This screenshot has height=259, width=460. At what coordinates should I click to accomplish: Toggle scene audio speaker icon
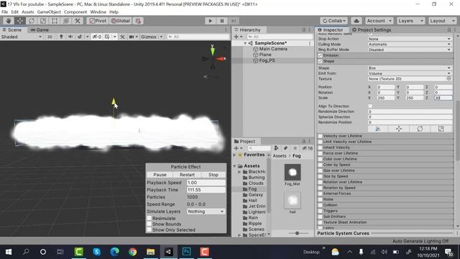(70, 37)
